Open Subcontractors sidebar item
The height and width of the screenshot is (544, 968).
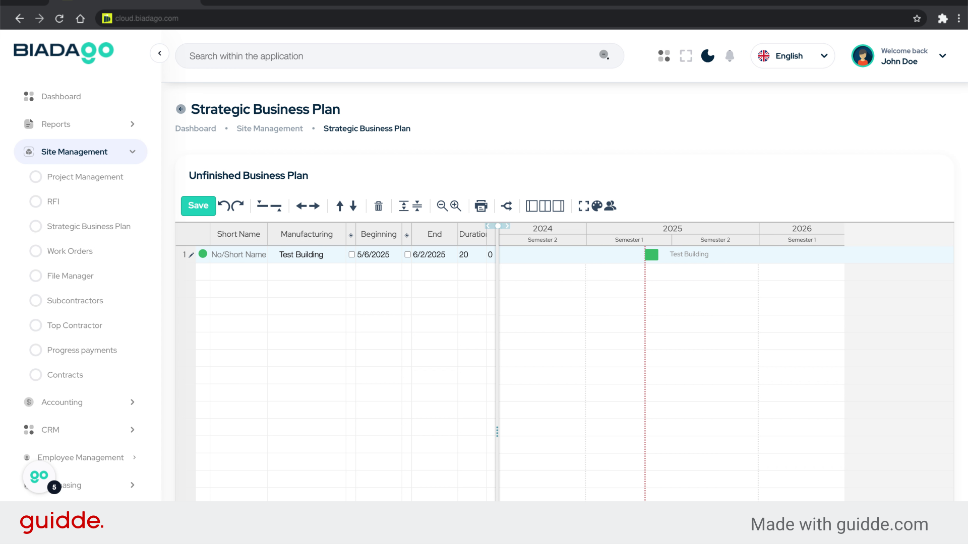click(75, 300)
